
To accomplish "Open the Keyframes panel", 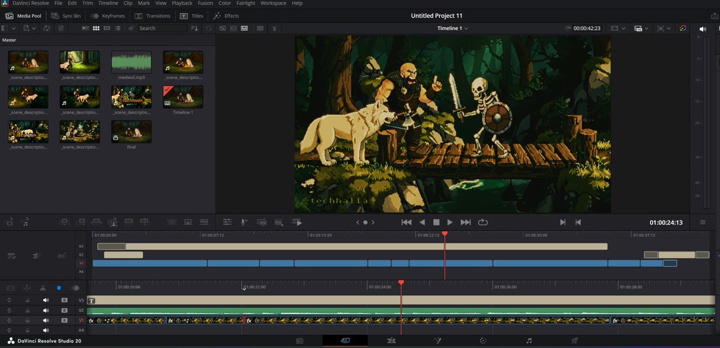I will coord(109,16).
